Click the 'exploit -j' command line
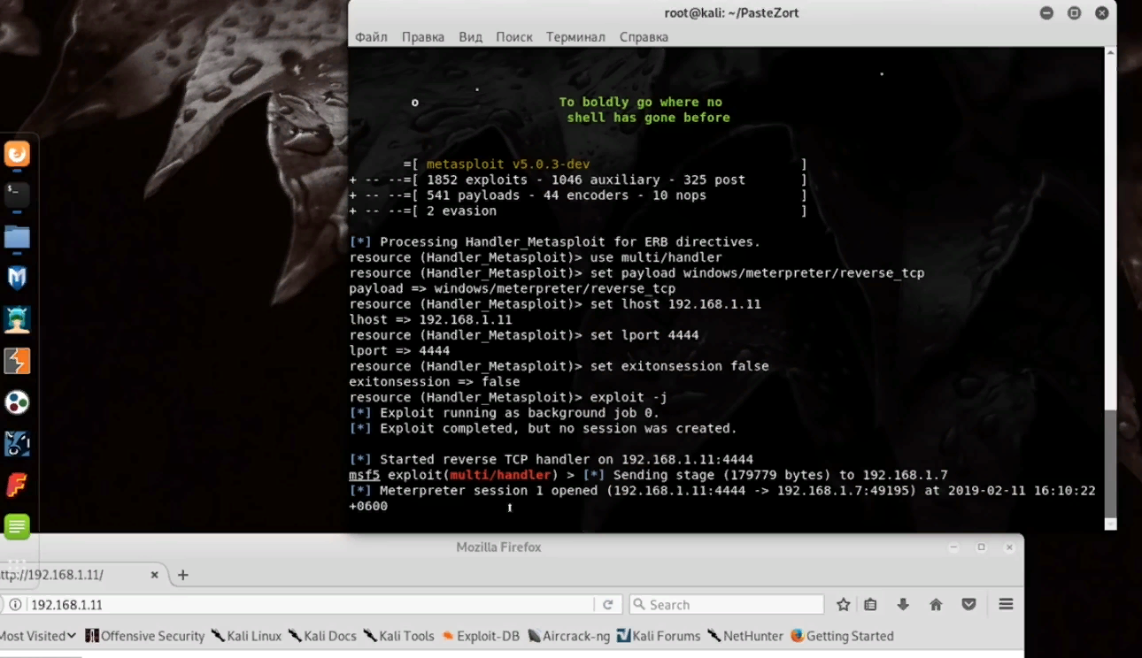 coord(508,397)
